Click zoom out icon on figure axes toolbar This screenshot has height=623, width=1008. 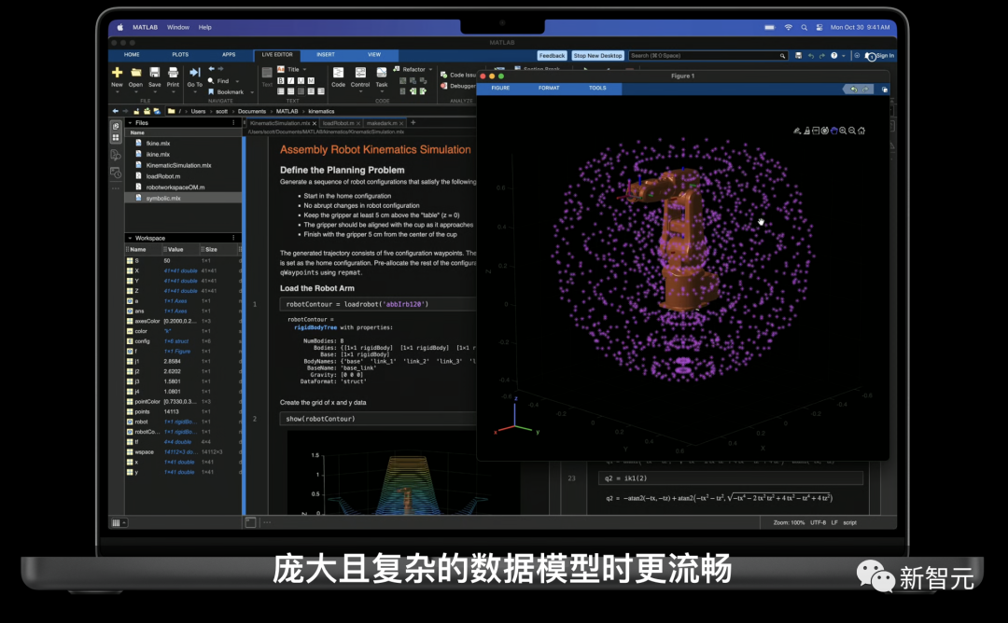852,131
